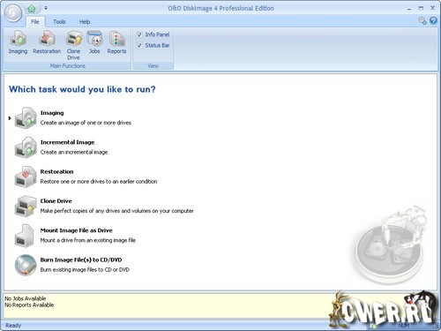Click the Clone Drive task title link
This screenshot has height=331, width=441.
pyautogui.click(x=56, y=201)
